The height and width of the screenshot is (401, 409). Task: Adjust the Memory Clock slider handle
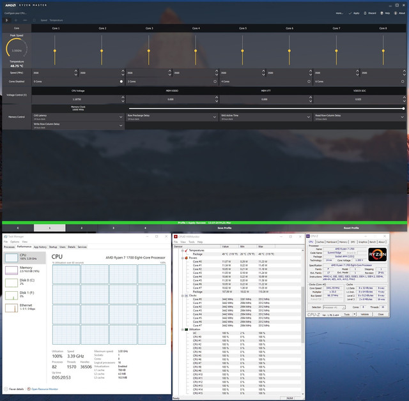pyautogui.click(x=403, y=109)
